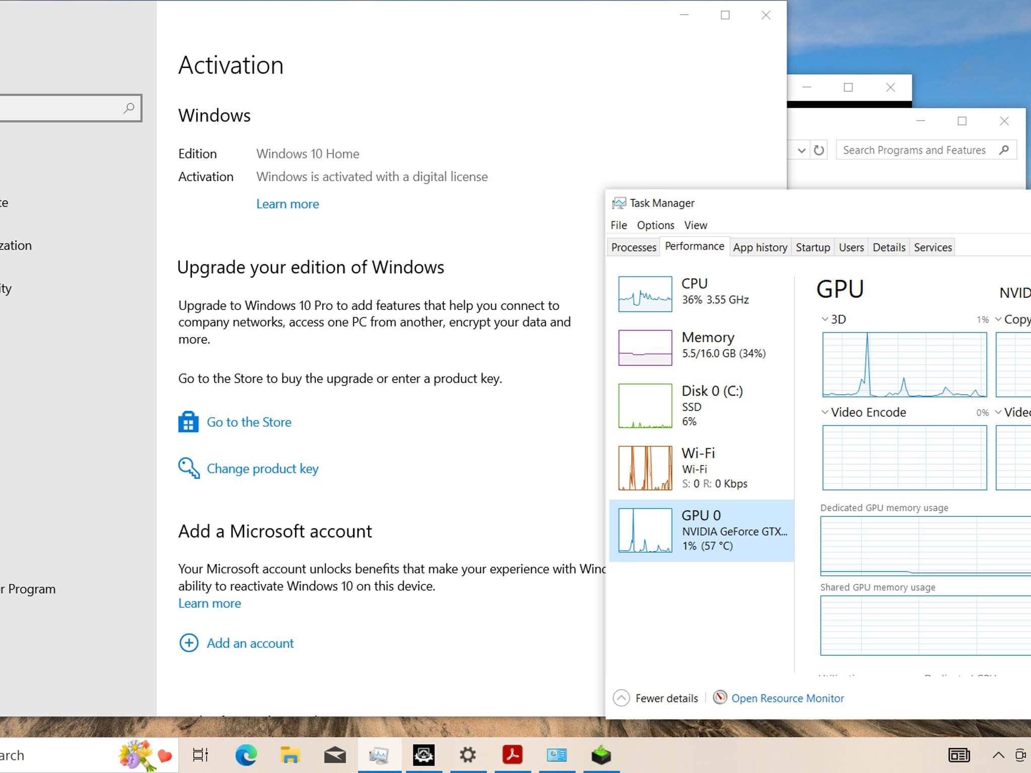Click the Programs and Features search magnifier
Viewport: 1031px width, 773px height.
(x=1004, y=150)
